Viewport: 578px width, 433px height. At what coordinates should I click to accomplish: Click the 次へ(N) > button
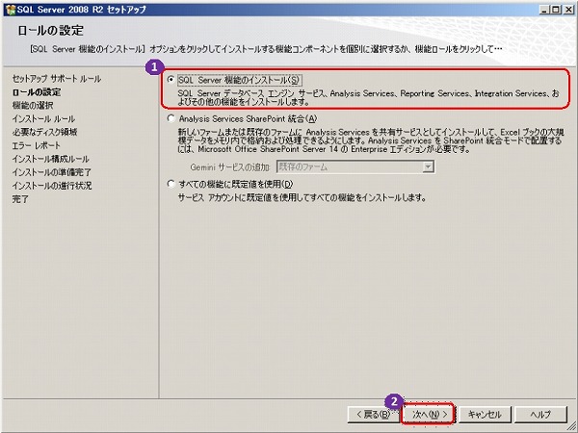click(x=429, y=415)
